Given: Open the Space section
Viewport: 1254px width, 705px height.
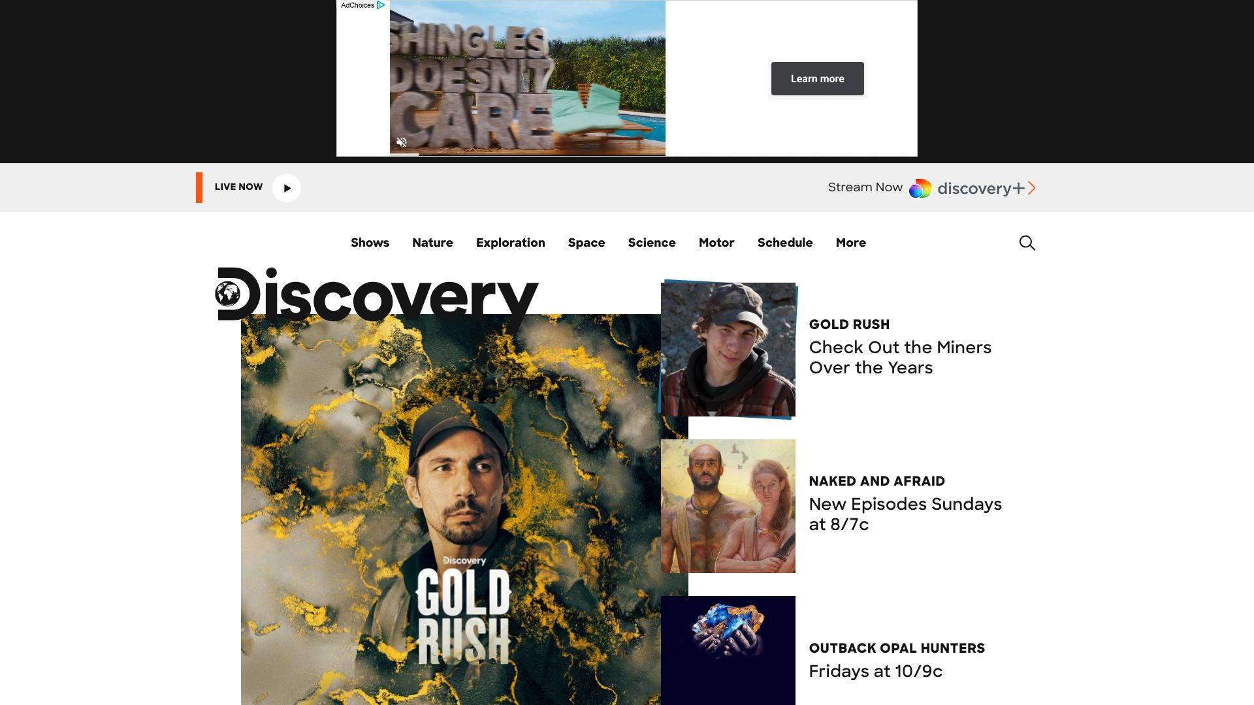Looking at the screenshot, I should point(587,243).
